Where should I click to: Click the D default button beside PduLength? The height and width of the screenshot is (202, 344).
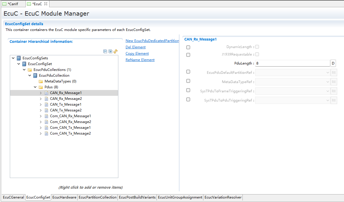pyautogui.click(x=333, y=63)
